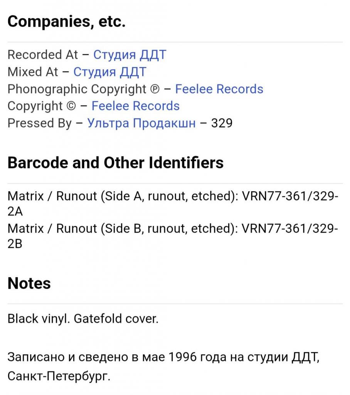Click the ℗ phonographic copyright symbol
Screen dimensions: 350x395
pyautogui.click(x=155, y=89)
